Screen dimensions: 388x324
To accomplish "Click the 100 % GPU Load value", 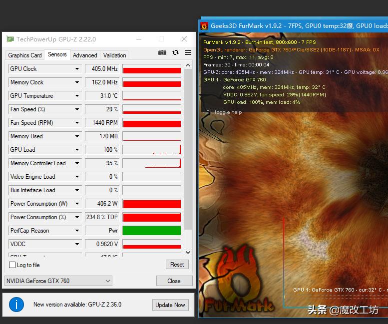I will pos(102,150).
